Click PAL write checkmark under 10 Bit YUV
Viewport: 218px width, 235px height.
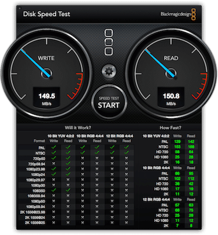click(53, 147)
